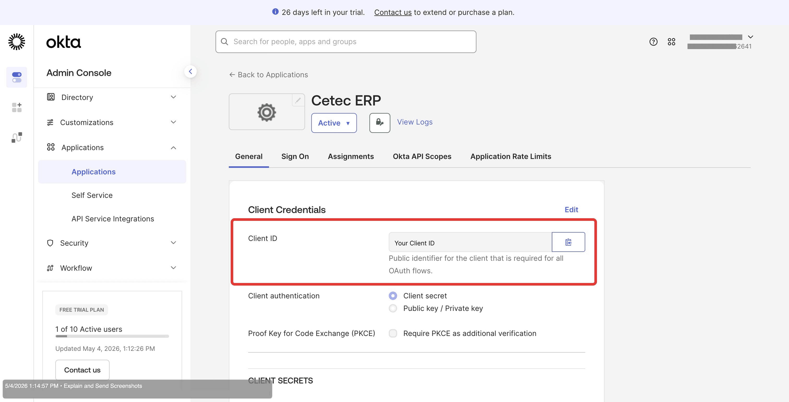Open View Logs link
The image size is (789, 402).
tap(415, 122)
